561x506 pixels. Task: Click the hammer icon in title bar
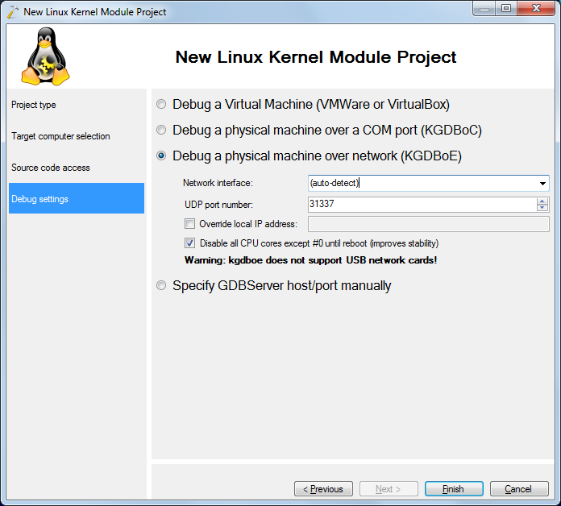[13, 12]
